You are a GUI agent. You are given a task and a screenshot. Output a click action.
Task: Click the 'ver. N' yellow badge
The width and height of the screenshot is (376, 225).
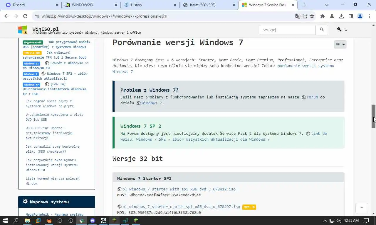[249, 207]
